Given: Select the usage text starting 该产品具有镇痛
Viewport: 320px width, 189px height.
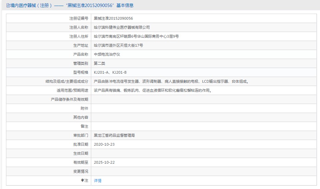Looking at the screenshot, I should (153, 90).
